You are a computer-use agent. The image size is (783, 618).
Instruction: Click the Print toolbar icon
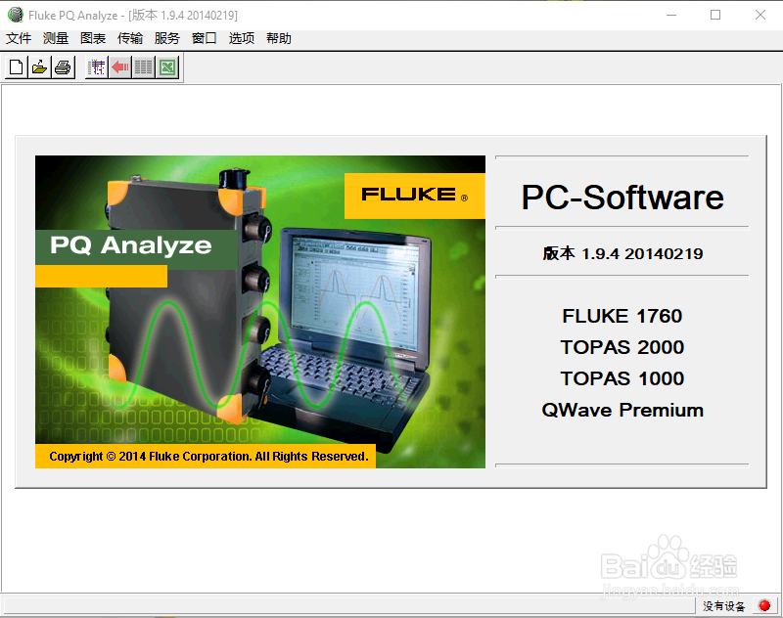click(63, 66)
